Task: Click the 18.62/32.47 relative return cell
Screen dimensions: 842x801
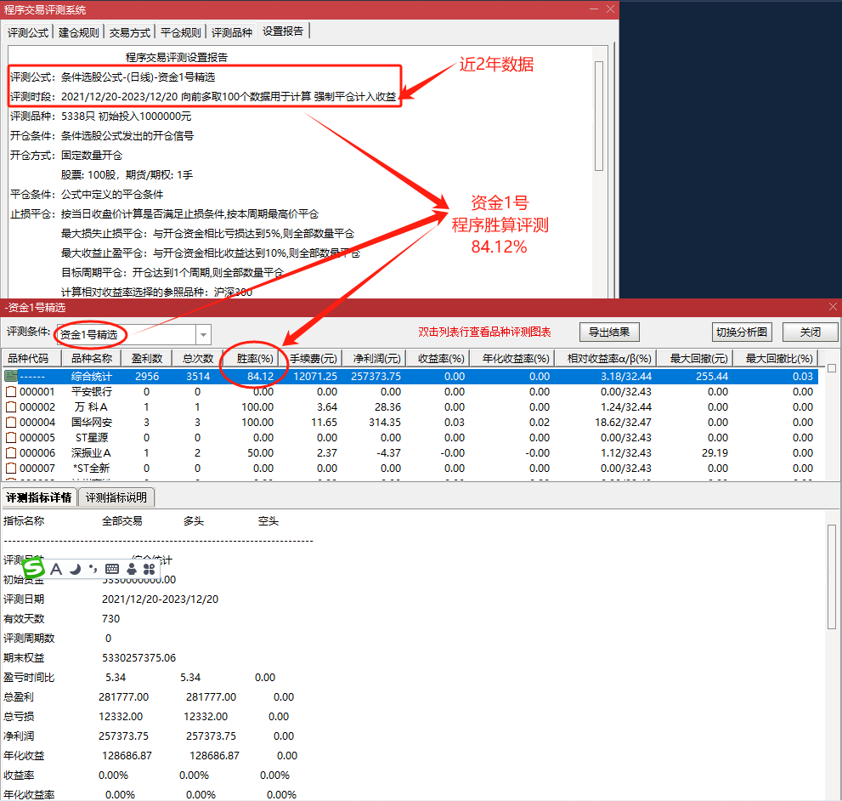Action: pos(623,422)
